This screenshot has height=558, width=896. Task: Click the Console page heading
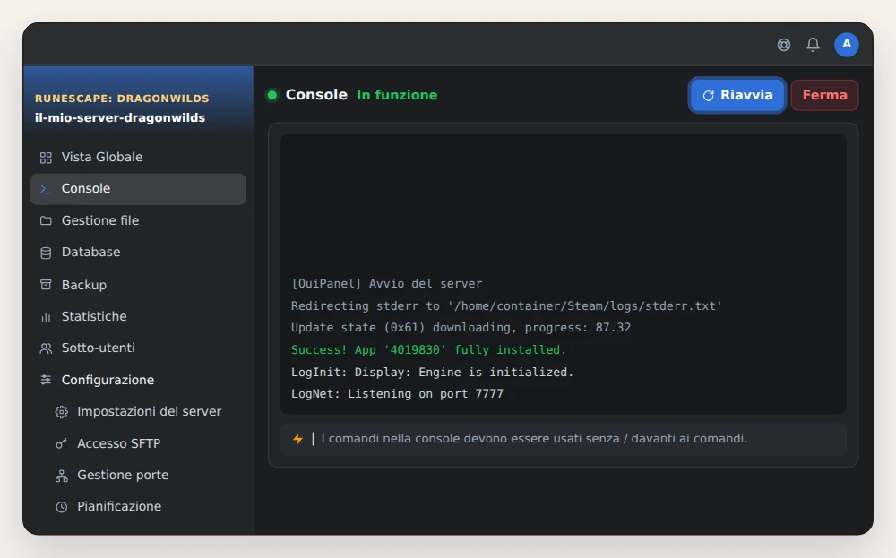[x=316, y=94]
